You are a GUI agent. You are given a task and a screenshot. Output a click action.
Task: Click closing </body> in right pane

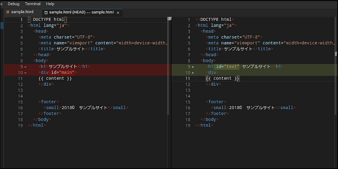click(x=210, y=120)
